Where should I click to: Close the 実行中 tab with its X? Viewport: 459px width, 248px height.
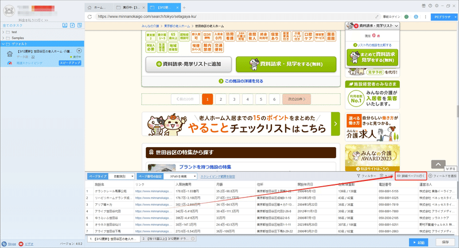pyautogui.click(x=143, y=7)
